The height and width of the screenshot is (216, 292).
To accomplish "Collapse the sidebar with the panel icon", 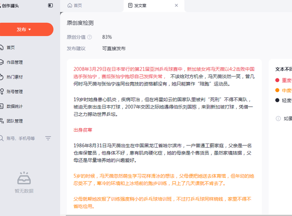I will [x=50, y=5].
